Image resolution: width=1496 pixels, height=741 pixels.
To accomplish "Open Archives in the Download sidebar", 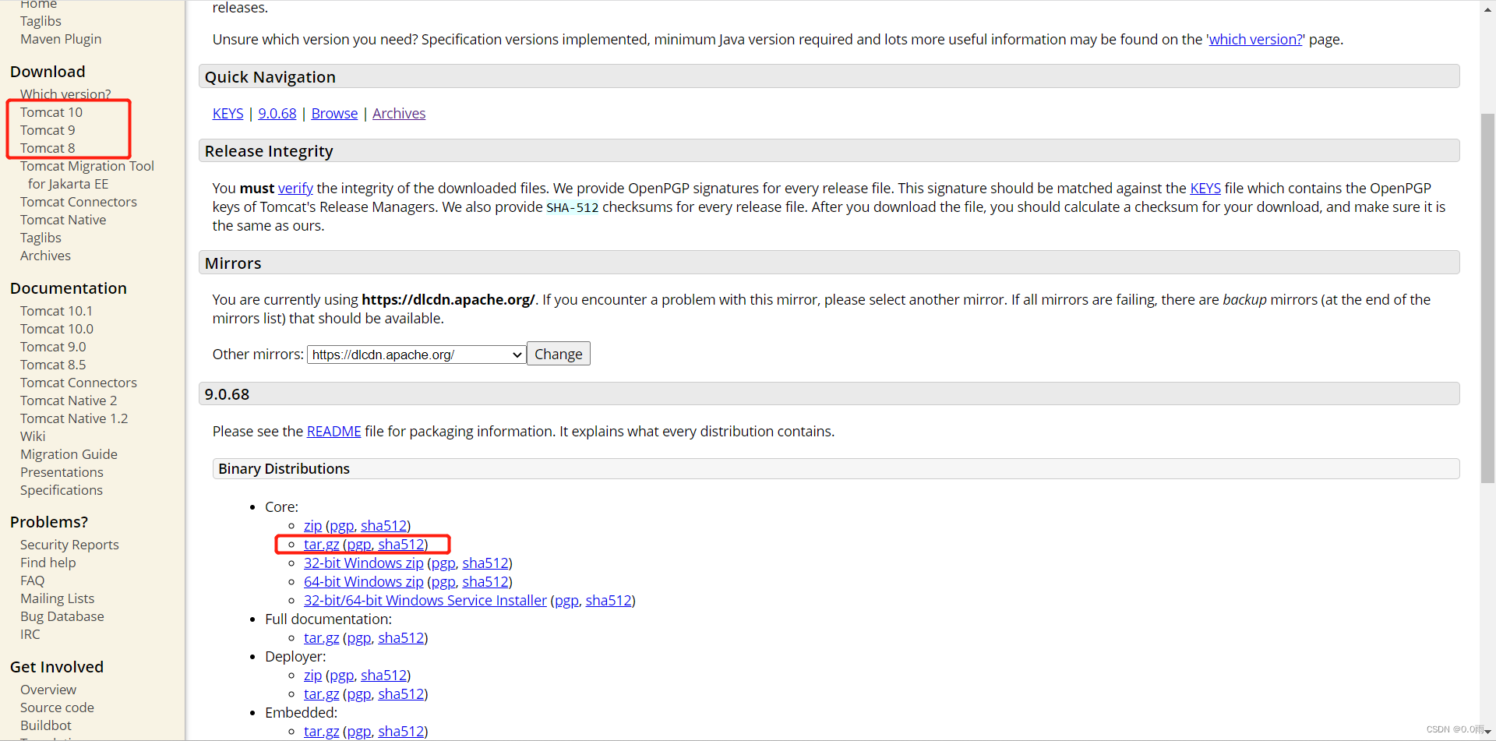I will [x=45, y=256].
